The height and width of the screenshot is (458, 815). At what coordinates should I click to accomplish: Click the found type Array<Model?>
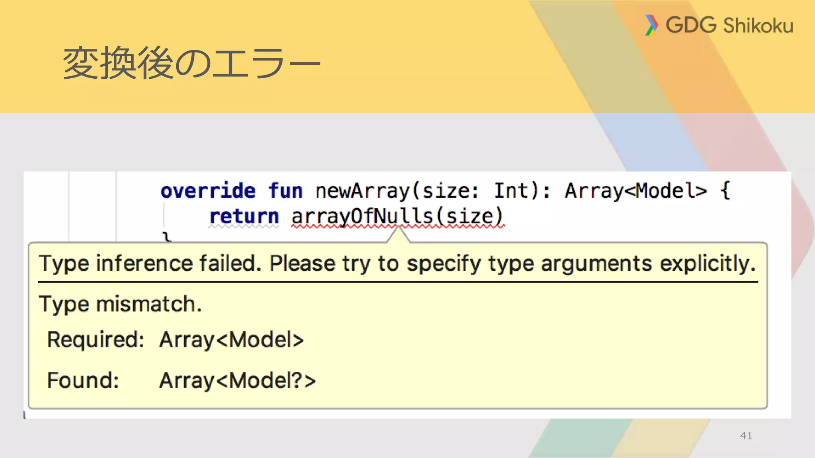(x=237, y=380)
